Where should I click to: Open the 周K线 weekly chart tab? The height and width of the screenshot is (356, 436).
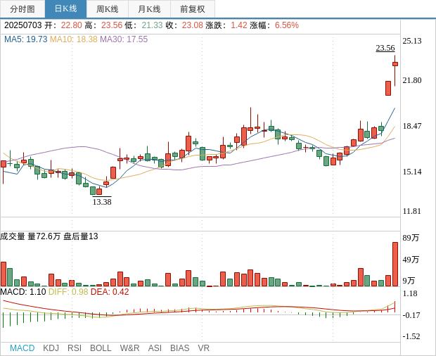108,9
